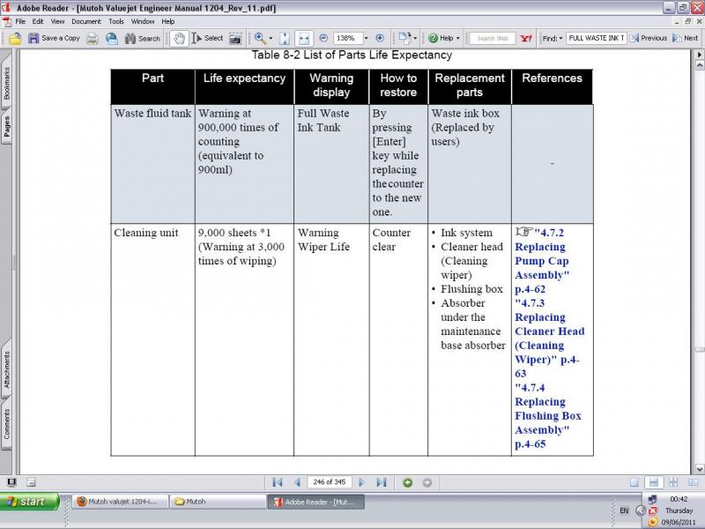Click page number field 246 of 345
705x529 pixels.
[329, 482]
